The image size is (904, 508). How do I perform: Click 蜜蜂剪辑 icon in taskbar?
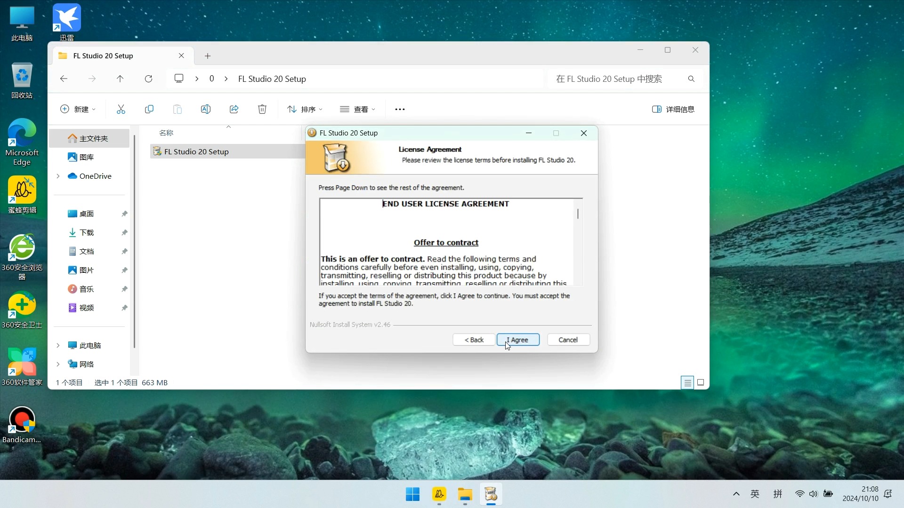439,494
